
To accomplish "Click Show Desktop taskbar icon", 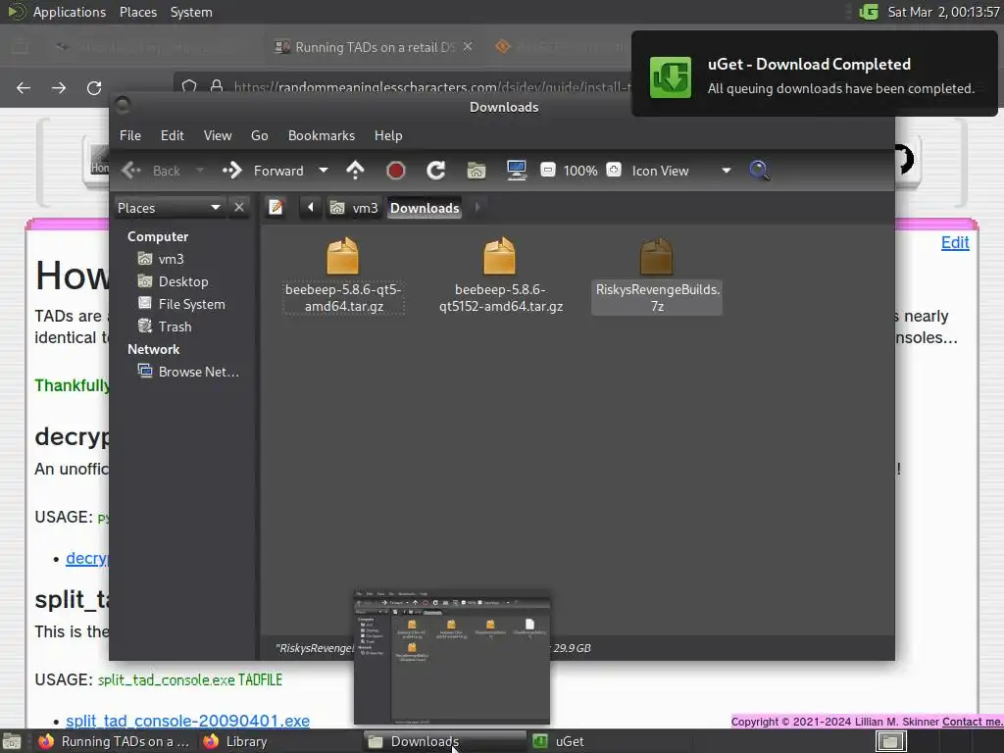I will pos(12,741).
